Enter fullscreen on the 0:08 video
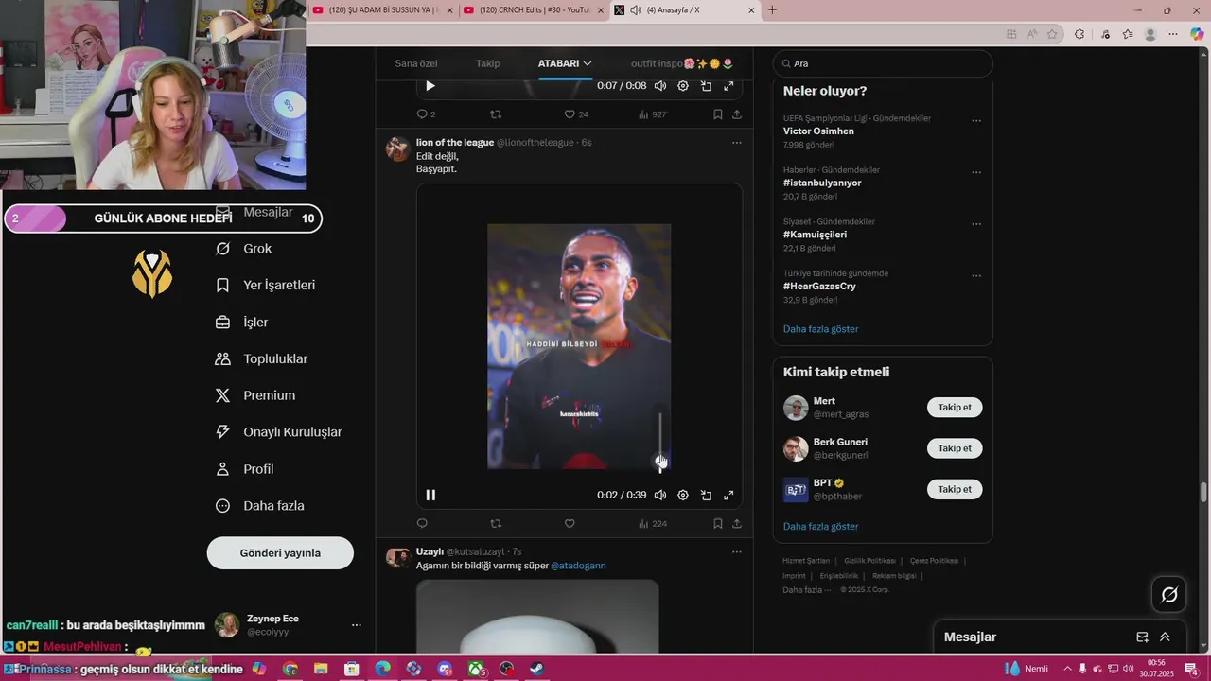1211x681 pixels. click(x=728, y=86)
